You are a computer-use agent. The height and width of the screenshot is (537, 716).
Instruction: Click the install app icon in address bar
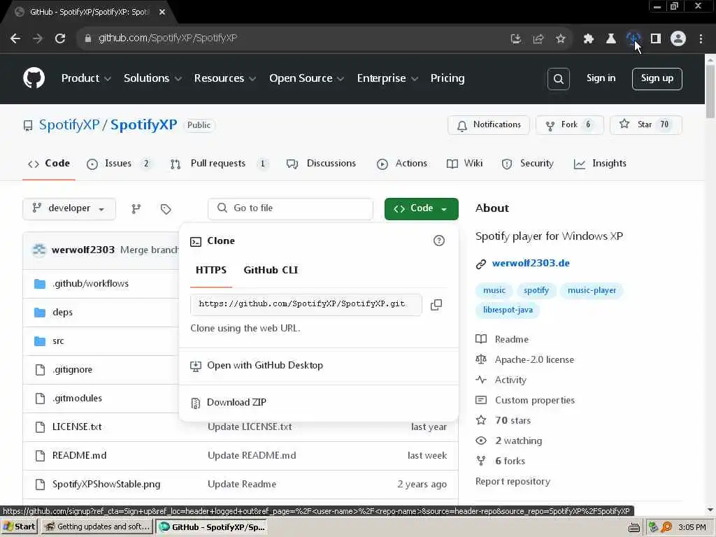tap(515, 39)
